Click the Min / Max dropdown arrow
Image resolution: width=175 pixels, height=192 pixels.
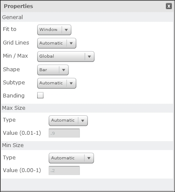point(89,56)
